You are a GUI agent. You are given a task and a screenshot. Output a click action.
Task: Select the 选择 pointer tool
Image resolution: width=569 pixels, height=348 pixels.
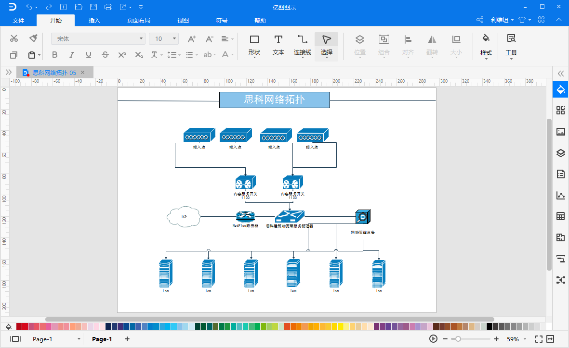coord(327,46)
